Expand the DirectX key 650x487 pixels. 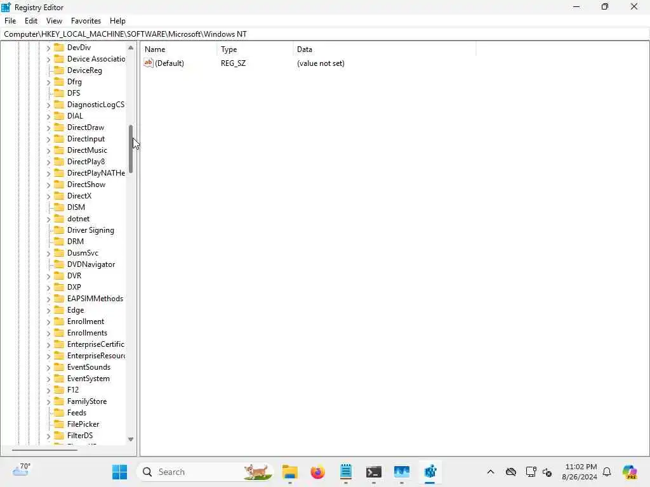coord(48,197)
